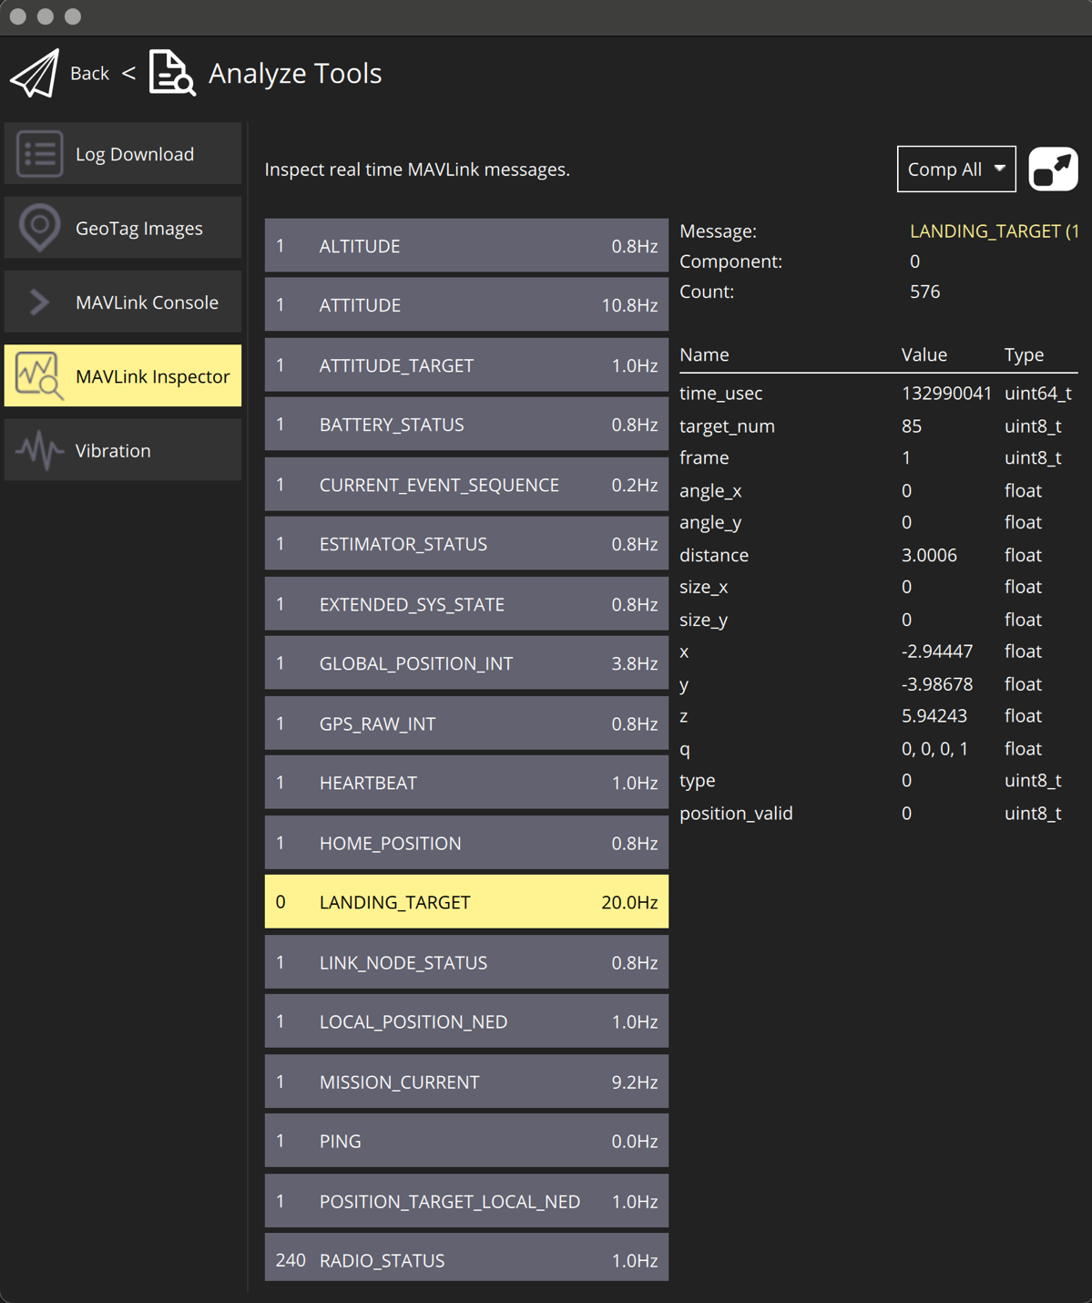Screen dimensions: 1092x1303
Task: Click the Vibration waveform icon
Action: pos(39,450)
